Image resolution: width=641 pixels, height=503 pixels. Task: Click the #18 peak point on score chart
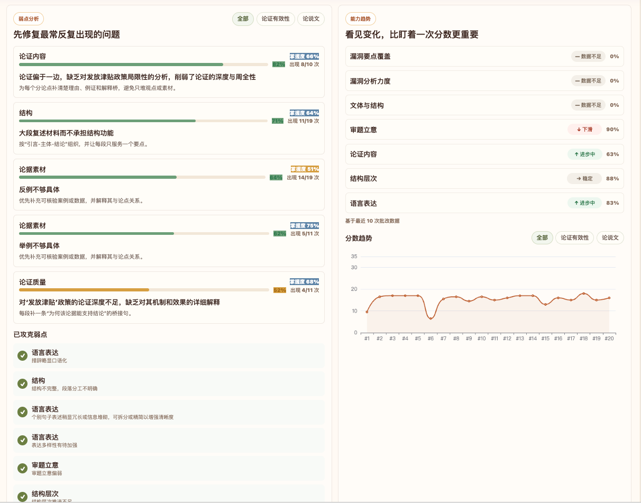click(584, 294)
